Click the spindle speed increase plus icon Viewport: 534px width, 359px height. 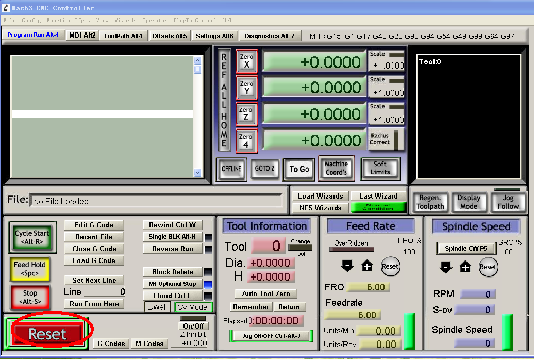tap(465, 267)
